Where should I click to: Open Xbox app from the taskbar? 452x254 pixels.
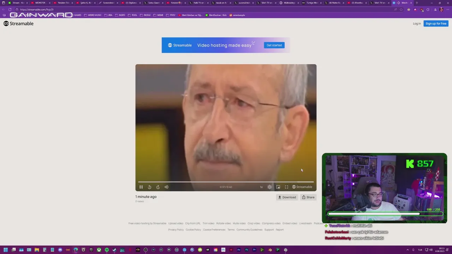coord(99,250)
